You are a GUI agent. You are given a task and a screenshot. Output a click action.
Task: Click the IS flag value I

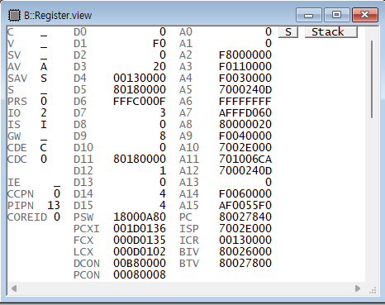point(44,125)
